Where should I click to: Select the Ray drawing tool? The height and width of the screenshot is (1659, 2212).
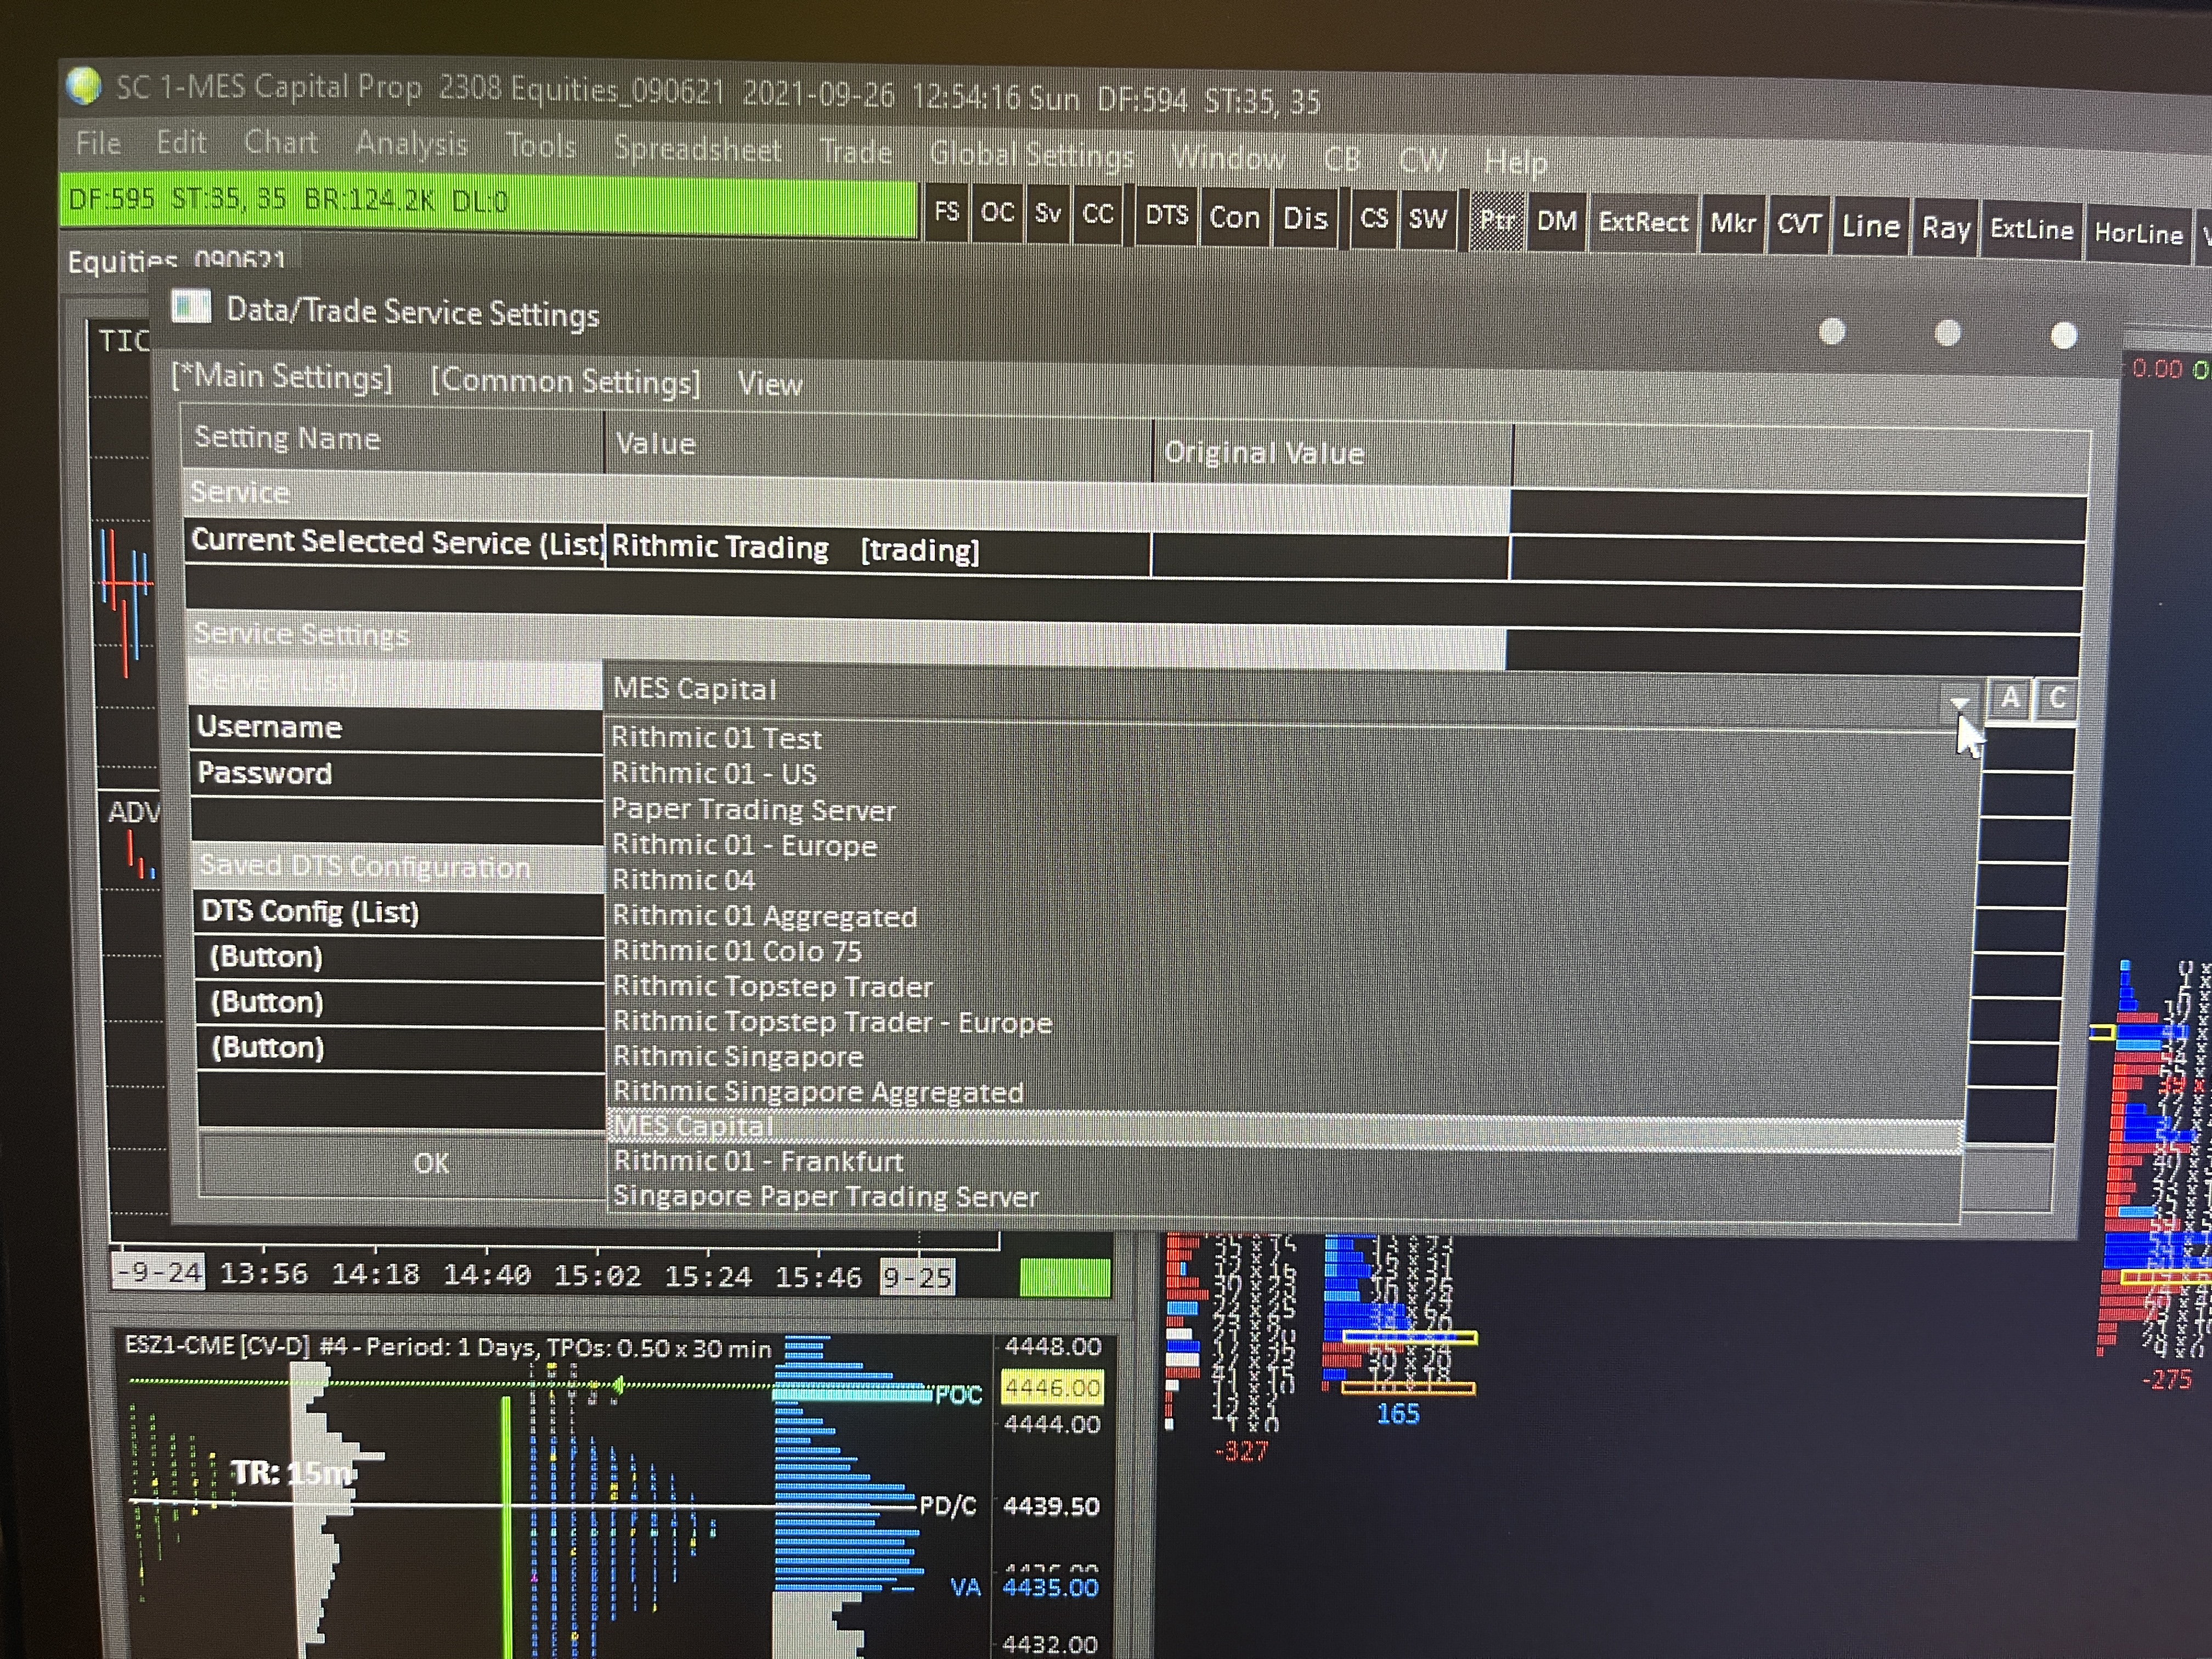(1946, 229)
